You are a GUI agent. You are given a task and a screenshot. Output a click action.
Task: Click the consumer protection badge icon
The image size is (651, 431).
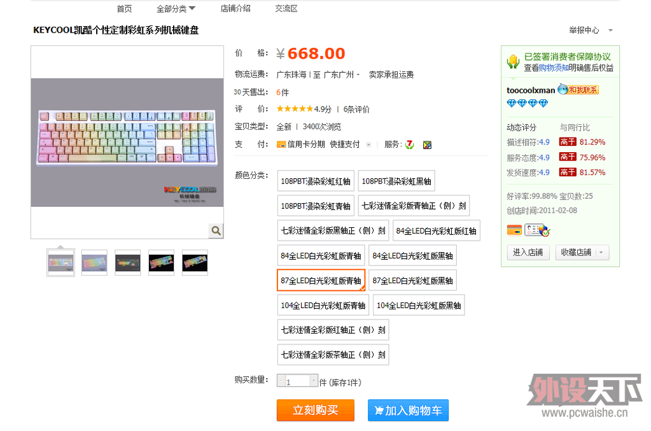(x=513, y=62)
